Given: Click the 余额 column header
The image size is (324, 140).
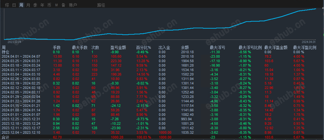Looking at the screenshot, I should (x=185, y=48).
